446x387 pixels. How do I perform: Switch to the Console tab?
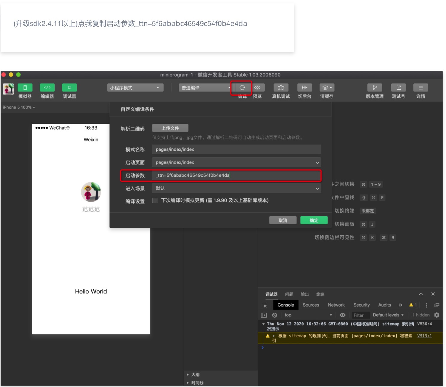point(286,305)
